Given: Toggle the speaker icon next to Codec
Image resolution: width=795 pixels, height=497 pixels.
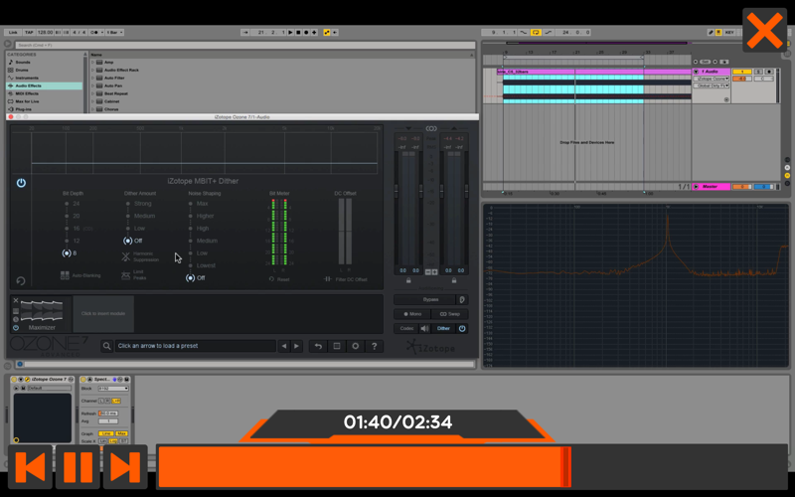Looking at the screenshot, I should click(425, 329).
